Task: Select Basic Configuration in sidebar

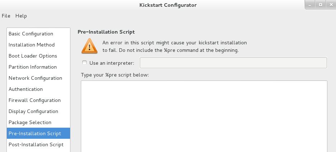Action: pyautogui.click(x=38, y=34)
